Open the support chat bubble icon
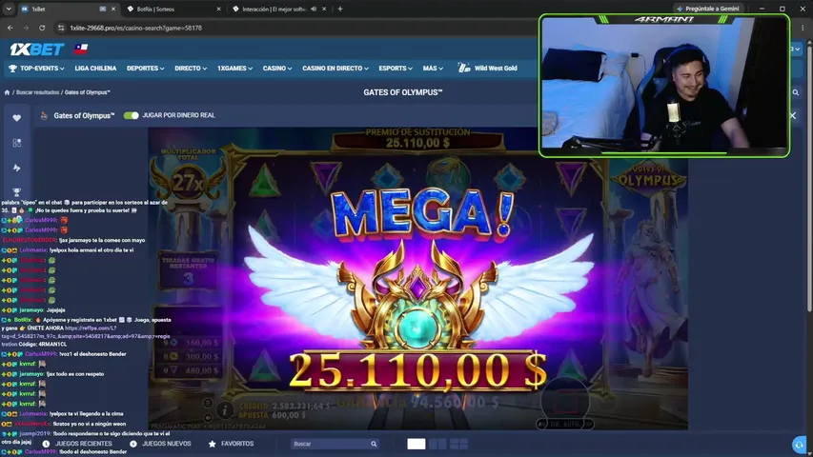 pos(799,445)
